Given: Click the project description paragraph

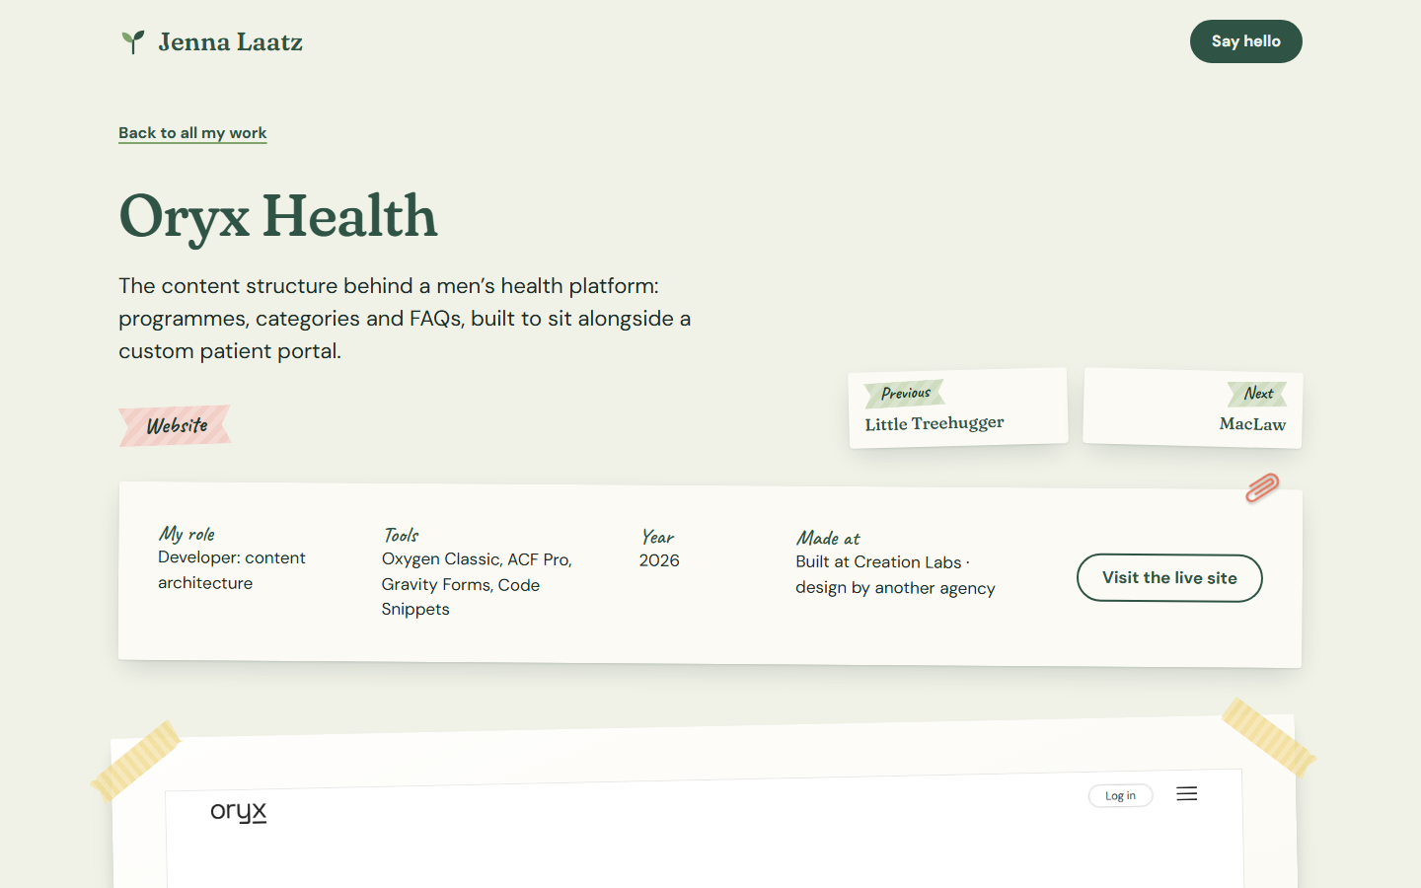Looking at the screenshot, I should (x=405, y=319).
